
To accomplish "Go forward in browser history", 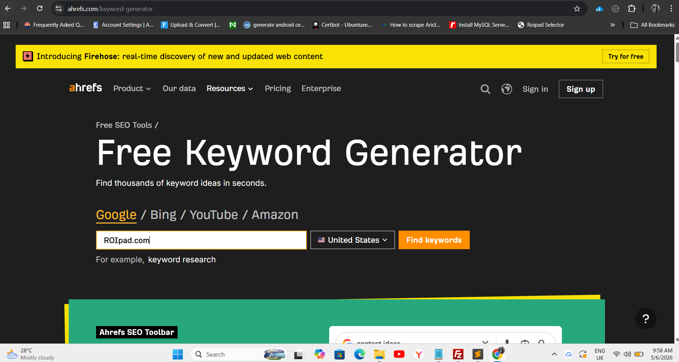I will tap(23, 9).
